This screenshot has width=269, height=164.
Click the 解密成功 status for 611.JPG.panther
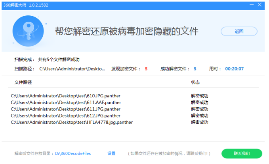(x=200, y=109)
